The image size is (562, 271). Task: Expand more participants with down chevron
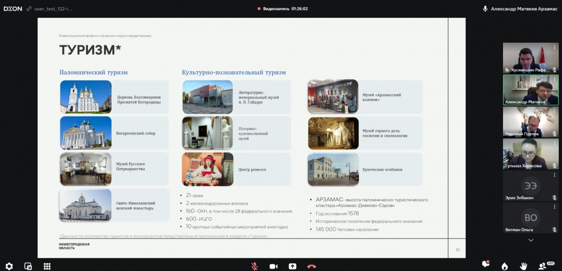[x=531, y=240]
